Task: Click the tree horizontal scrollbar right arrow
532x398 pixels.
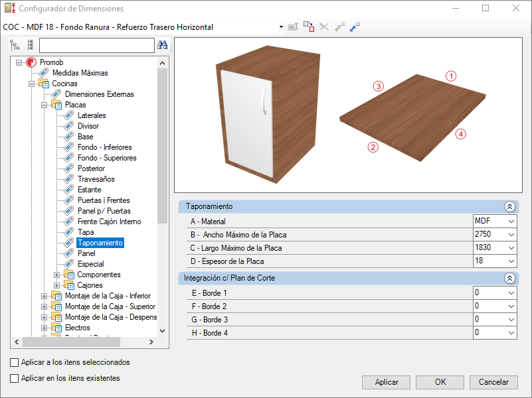Action: [151, 342]
